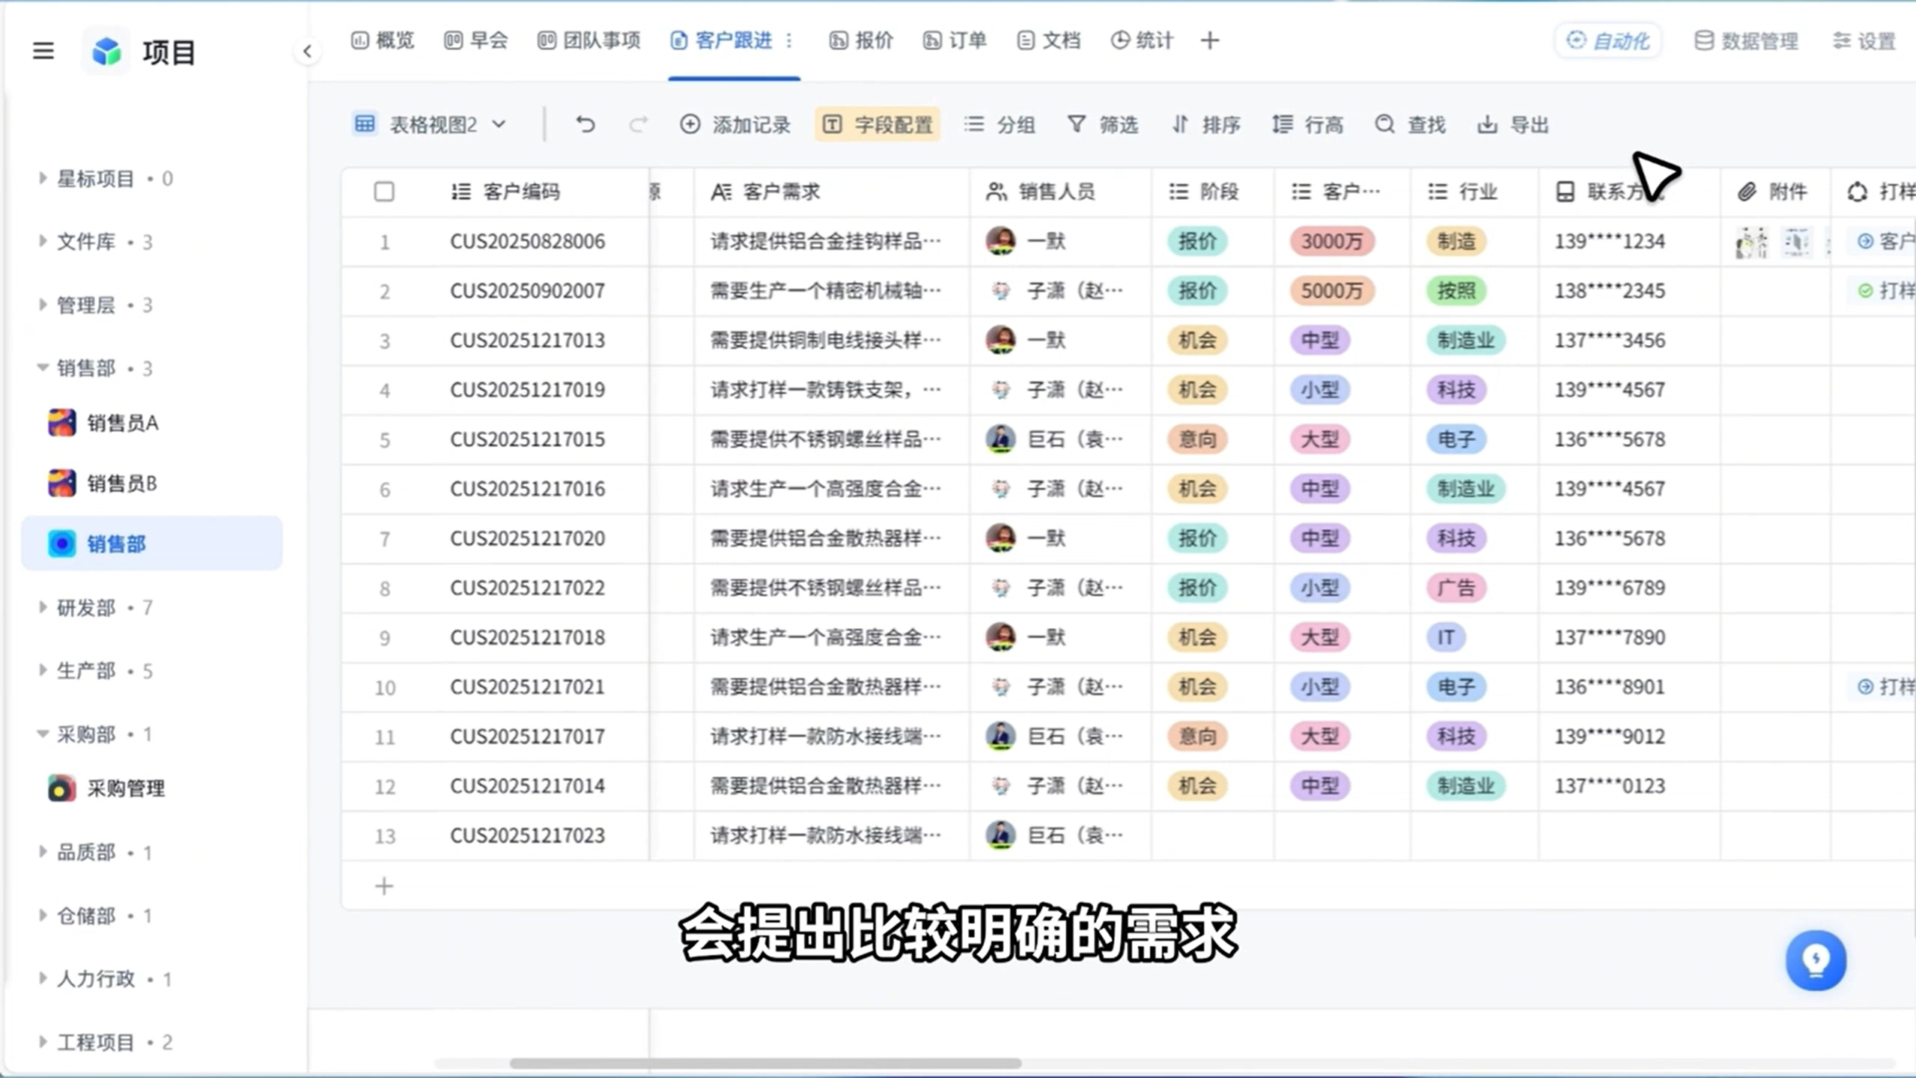Collapse the 采购部 tree group
1916x1078 pixels.
pos(43,734)
